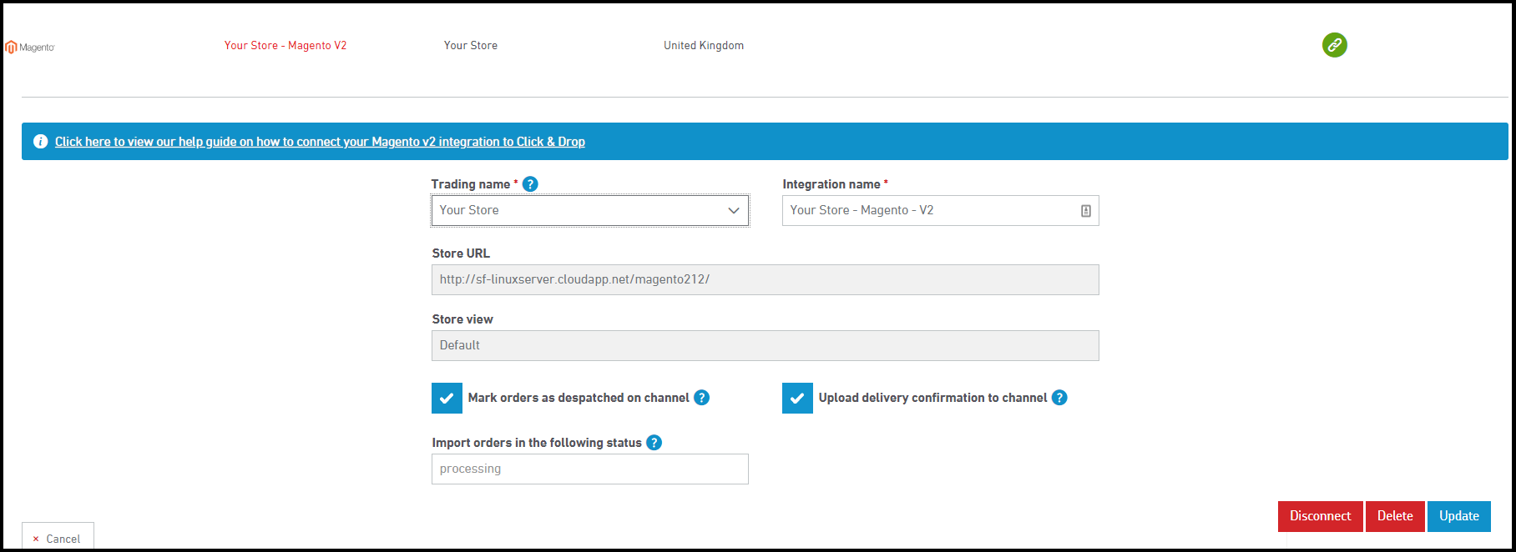Viewport: 1516px width, 552px height.
Task: Click autofill icon in Integration name field
Action: (1085, 211)
